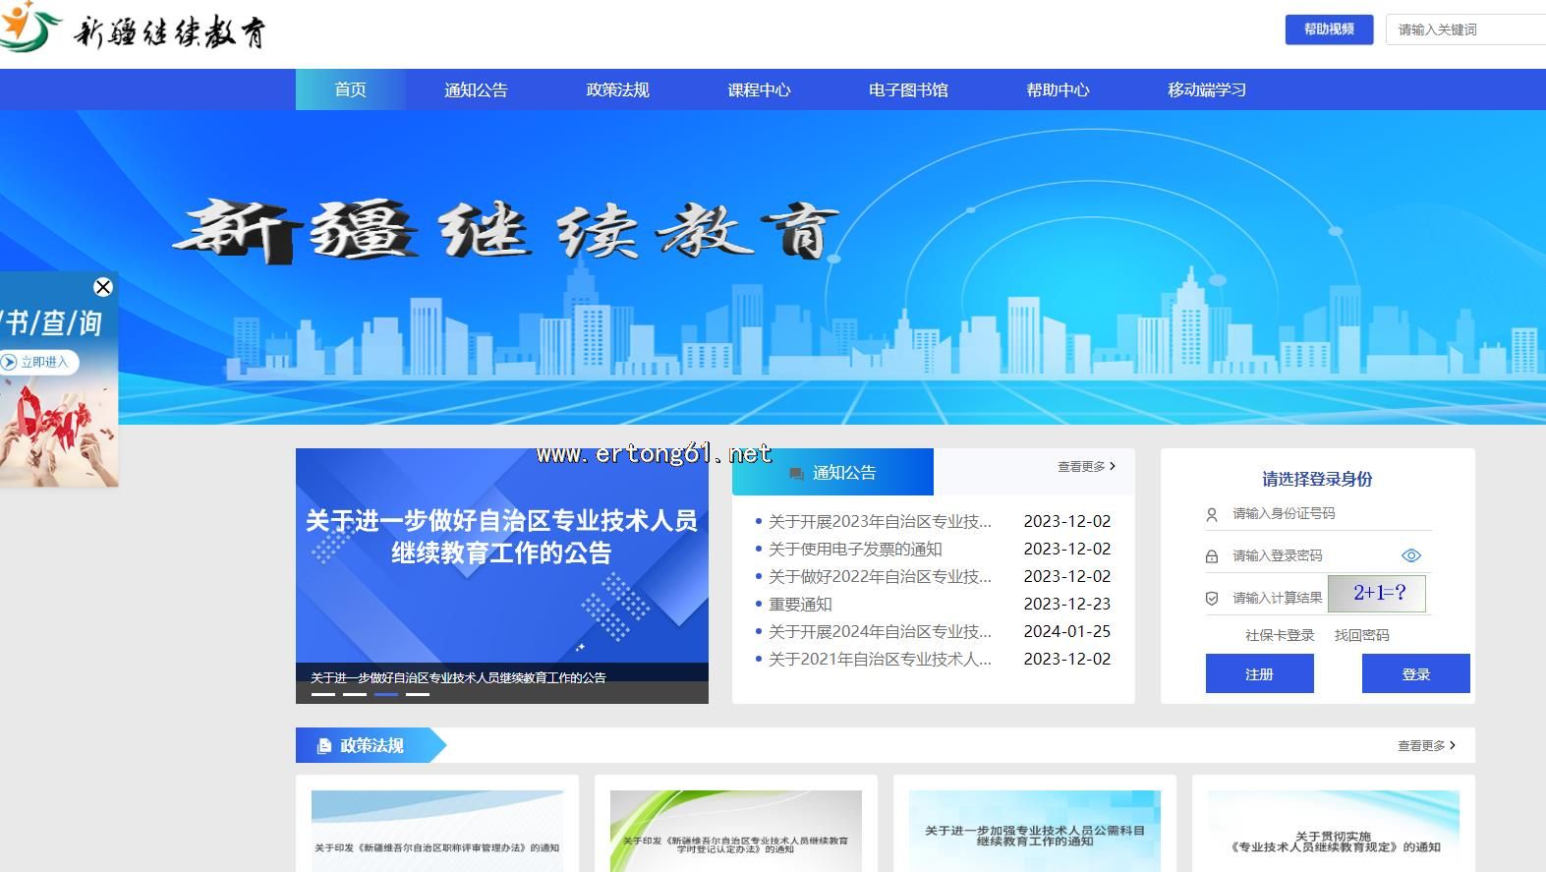
Task: Click the ID card user icon
Action: pyautogui.click(x=1212, y=514)
